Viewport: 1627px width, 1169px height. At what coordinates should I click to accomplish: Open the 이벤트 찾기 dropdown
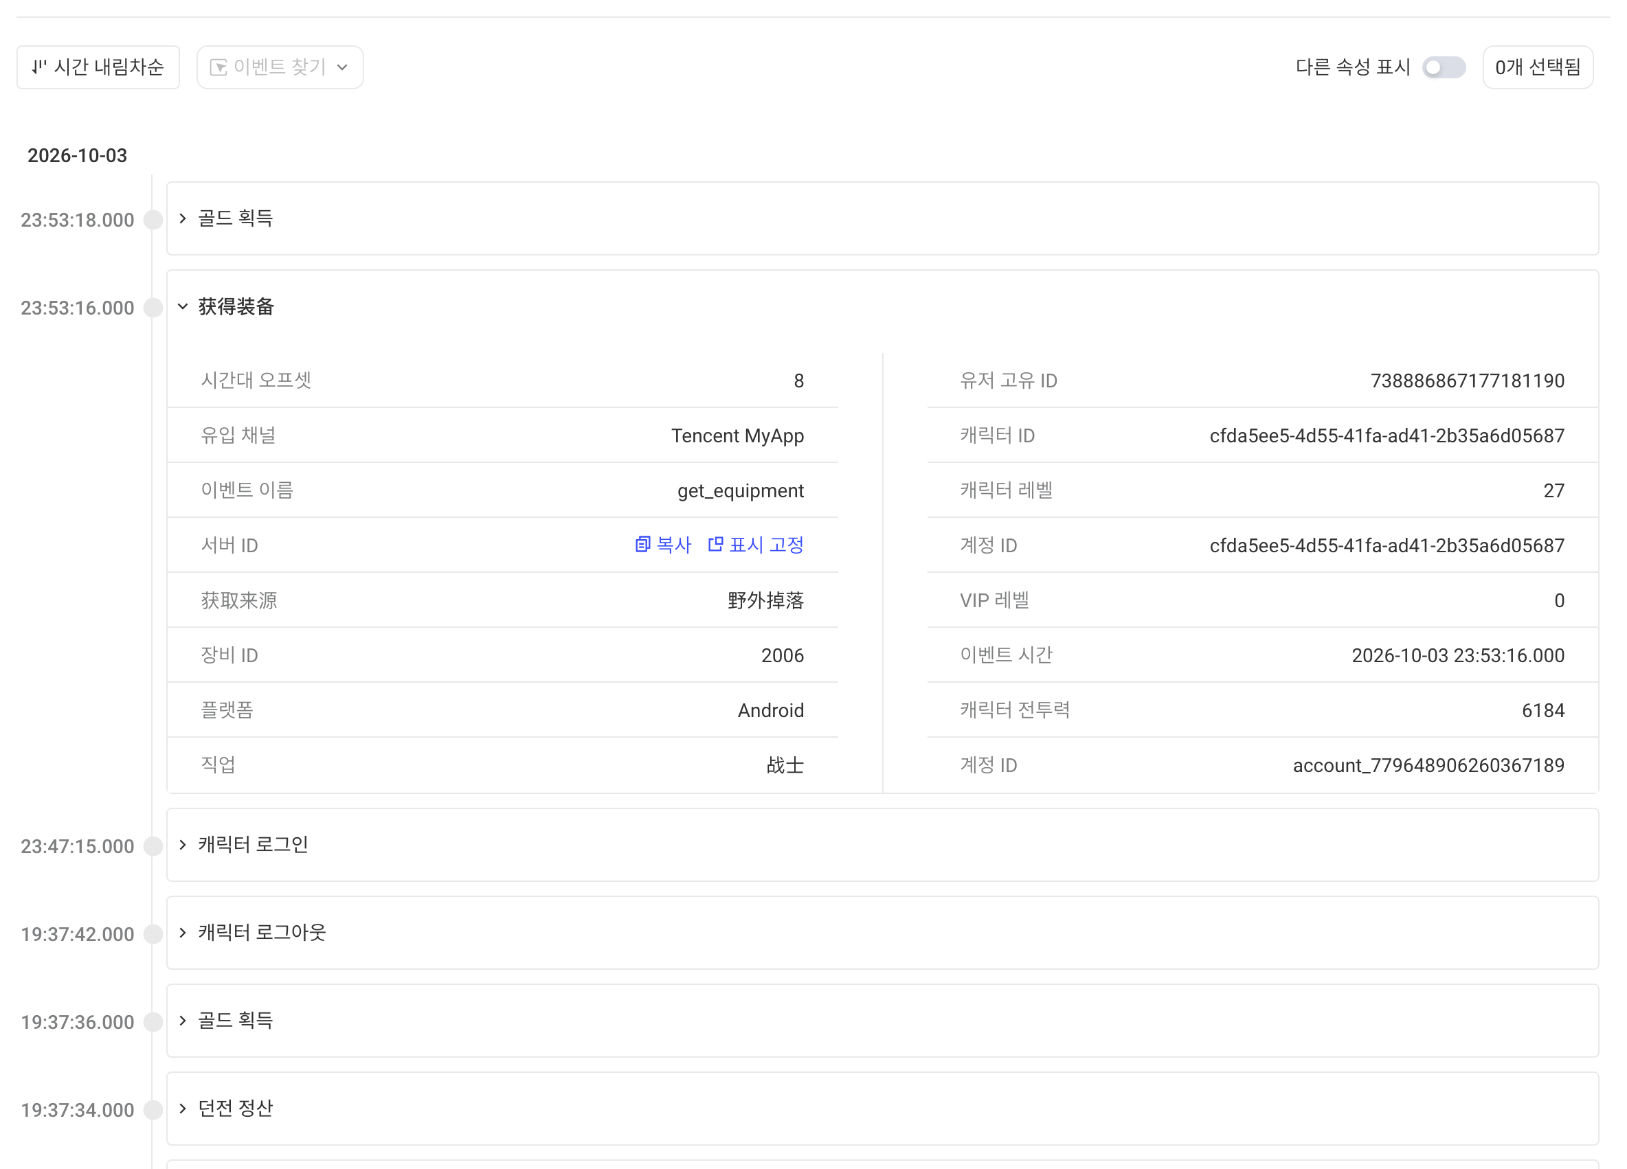[280, 67]
